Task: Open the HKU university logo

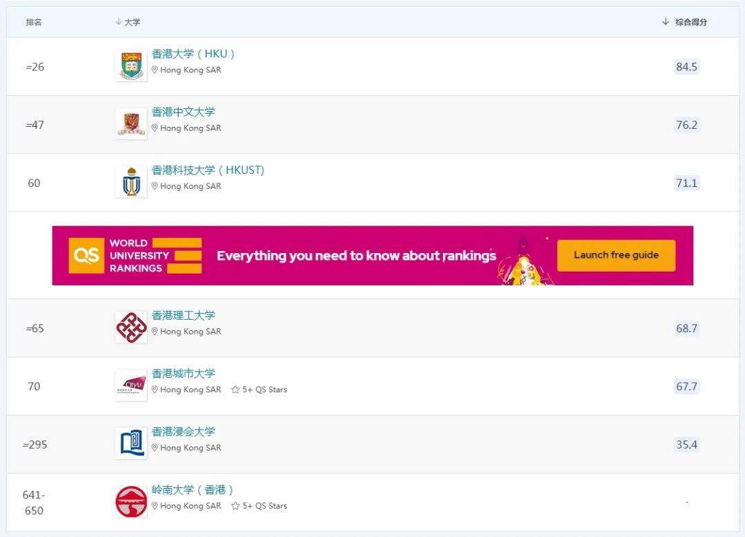Action: [x=132, y=65]
